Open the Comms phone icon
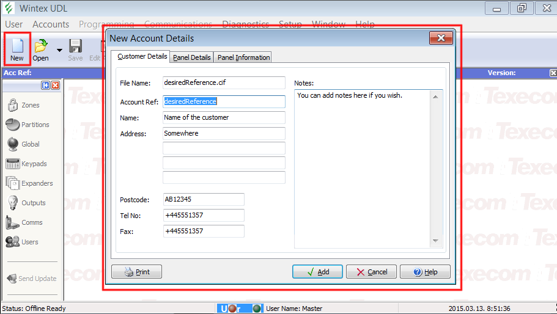The image size is (557, 314). click(12, 222)
